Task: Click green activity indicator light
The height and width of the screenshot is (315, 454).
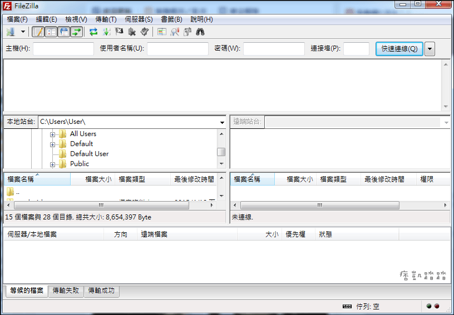Action: (x=429, y=306)
